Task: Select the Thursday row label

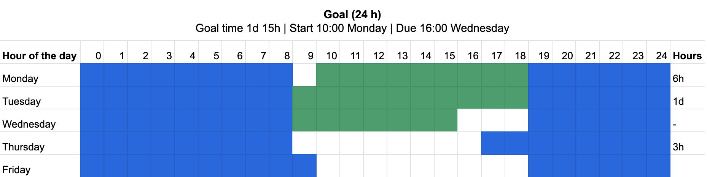Action: click(x=24, y=147)
